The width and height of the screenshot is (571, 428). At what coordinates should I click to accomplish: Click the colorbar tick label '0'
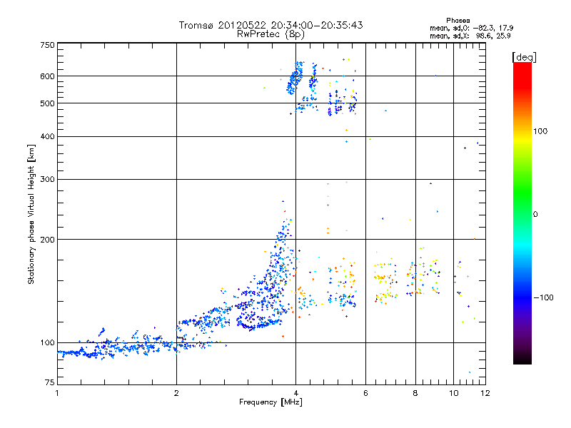535,215
